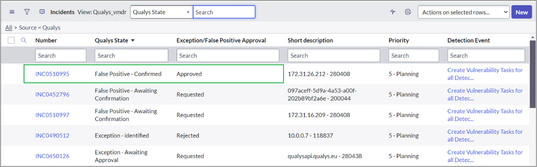Click the header Search text box
This screenshot has height=167, width=537.
coord(224,12)
